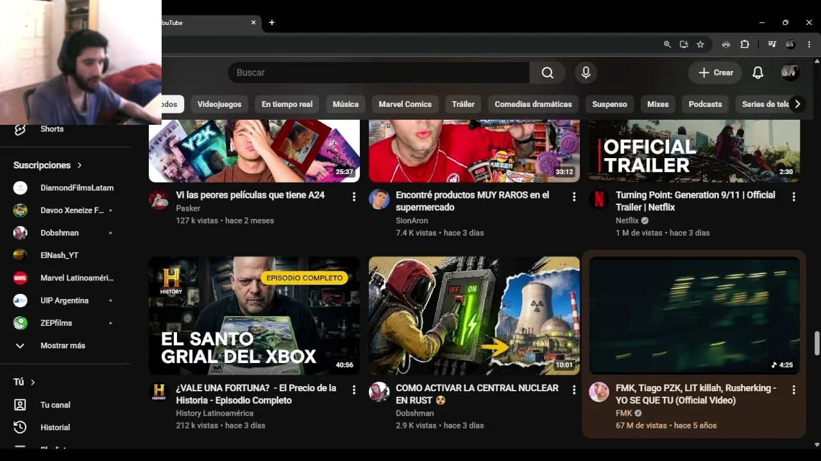Open the Chrome extensions puzzle icon
The width and height of the screenshot is (821, 461).
(745, 44)
